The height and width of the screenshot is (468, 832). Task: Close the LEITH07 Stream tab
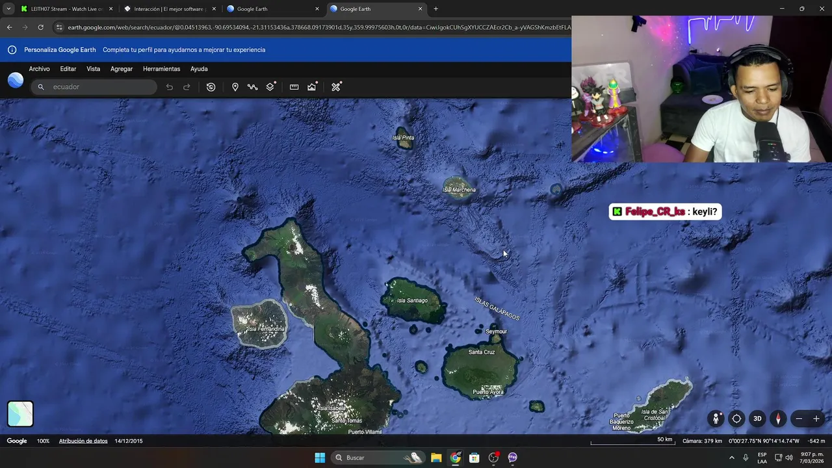pos(110,9)
